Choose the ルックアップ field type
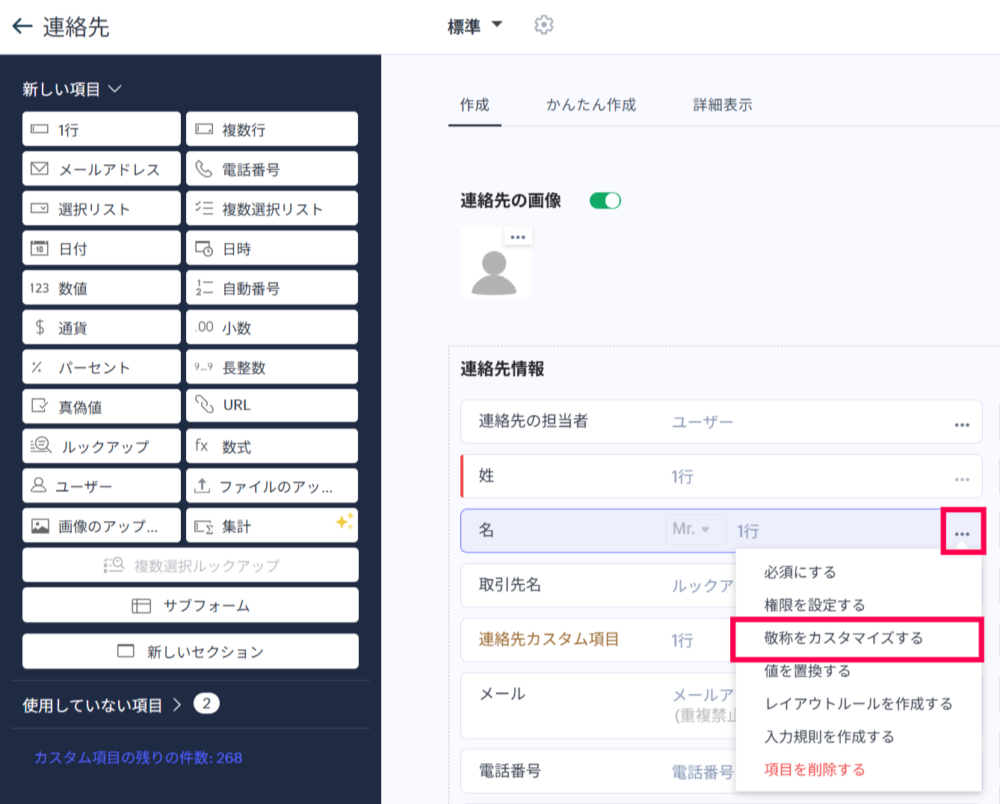Screen dimensions: 1000x804 pyautogui.click(x=102, y=447)
